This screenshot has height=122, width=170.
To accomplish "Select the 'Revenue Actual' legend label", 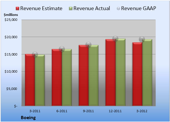I will click(92, 8).
